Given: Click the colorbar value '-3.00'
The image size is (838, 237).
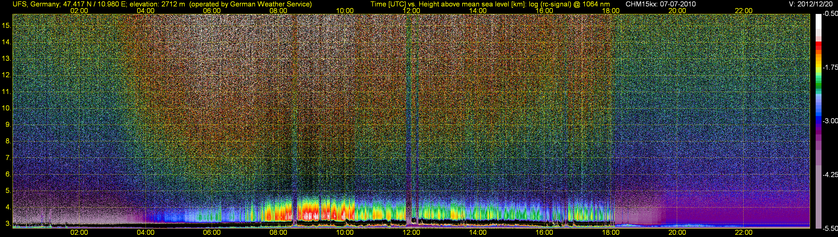Looking at the screenshot, I should pos(830,121).
